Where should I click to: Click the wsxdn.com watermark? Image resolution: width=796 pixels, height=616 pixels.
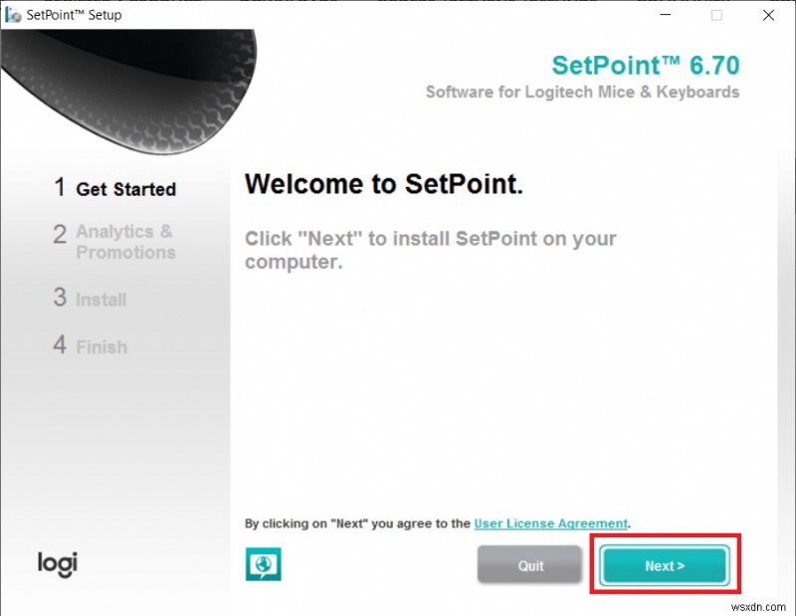coord(762,603)
